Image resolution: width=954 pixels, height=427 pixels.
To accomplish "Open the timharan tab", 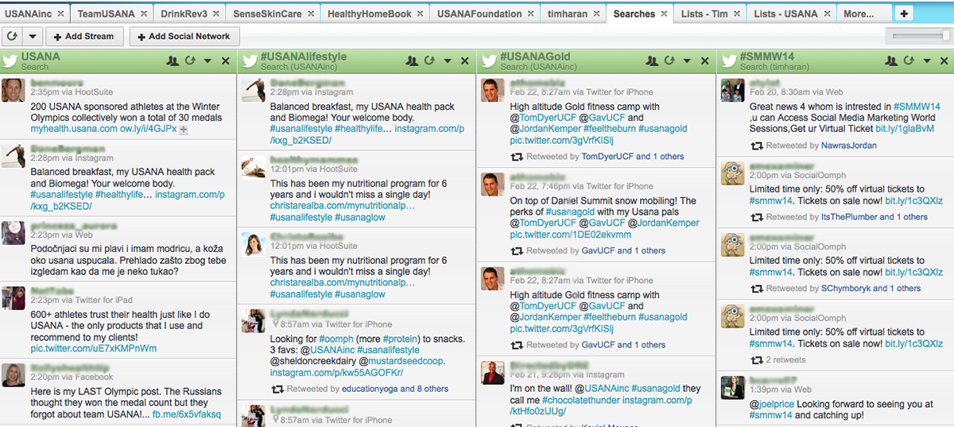I will coord(572,14).
